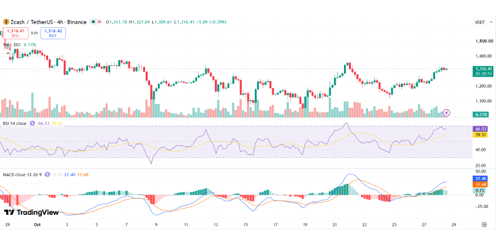Click the 1,316.42 BUY button
The width and height of the screenshot is (496, 246).
click(53, 33)
